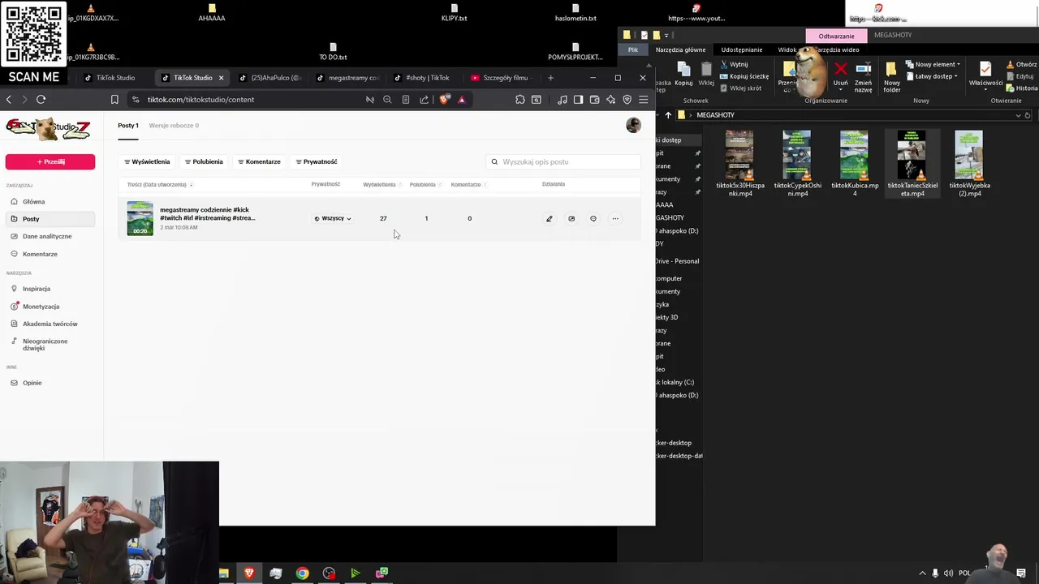Switch to the Posty 1 tab

tap(128, 126)
